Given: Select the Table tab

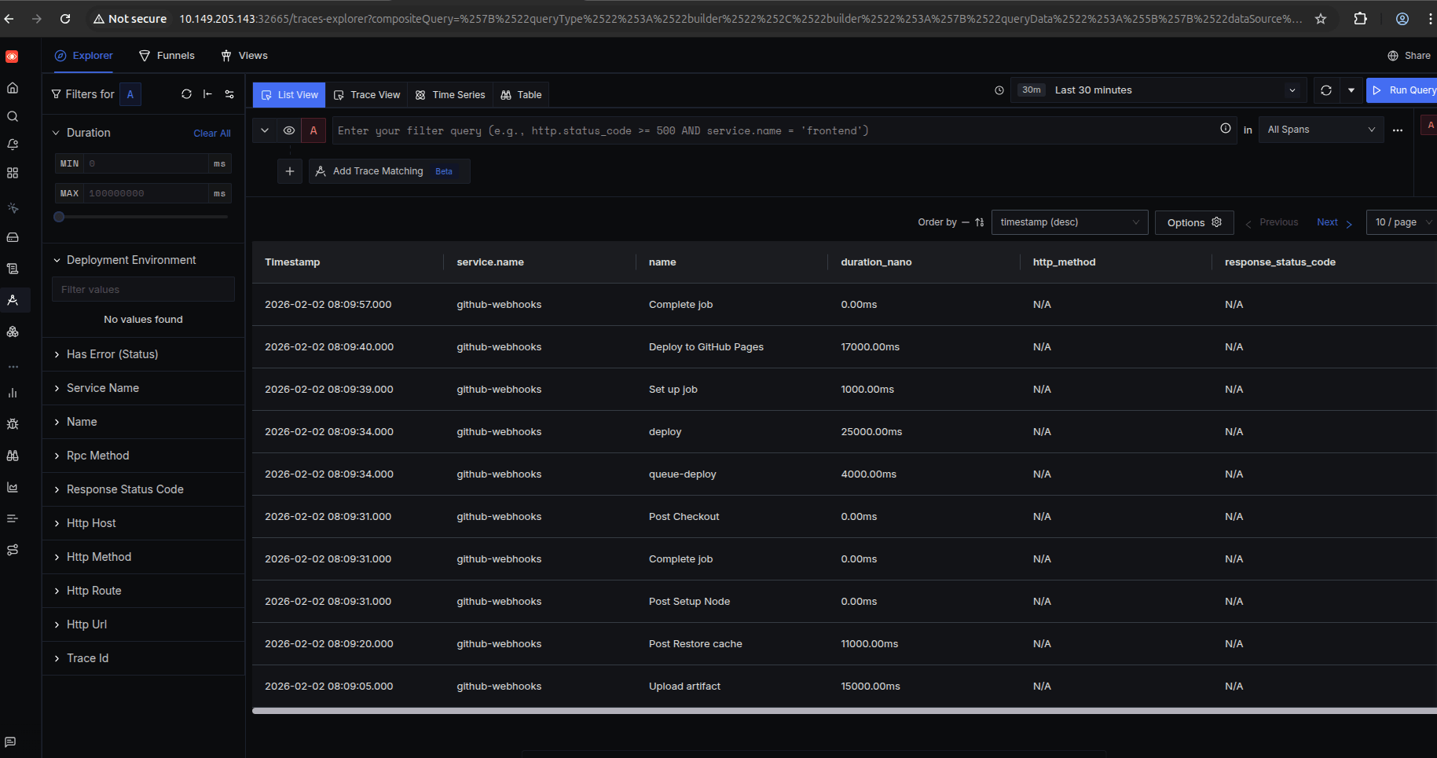Looking at the screenshot, I should (521, 95).
